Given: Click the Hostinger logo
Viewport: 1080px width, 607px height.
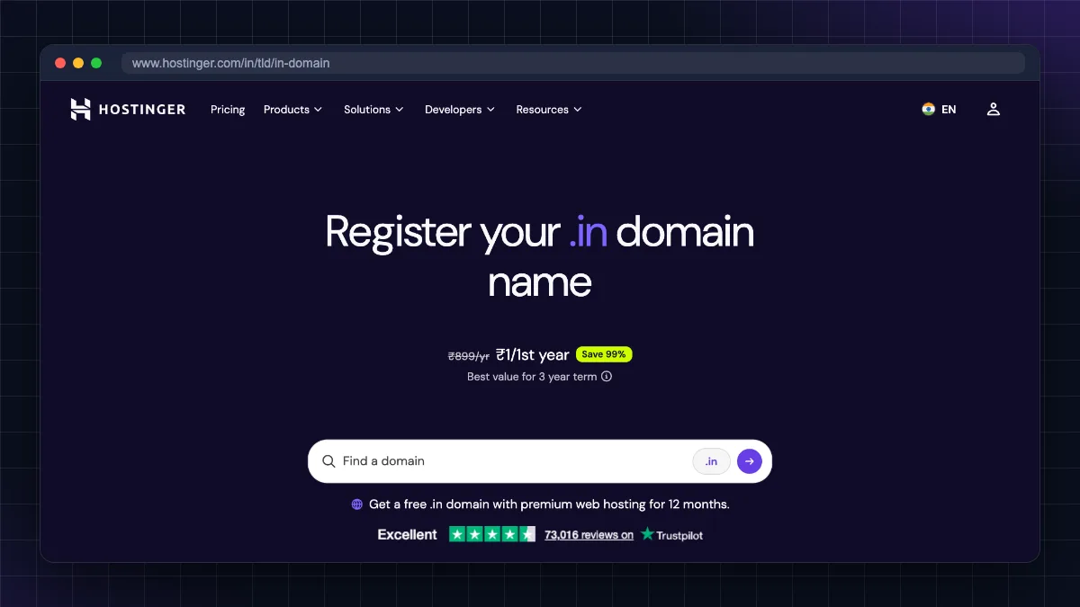Looking at the screenshot, I should pos(128,110).
